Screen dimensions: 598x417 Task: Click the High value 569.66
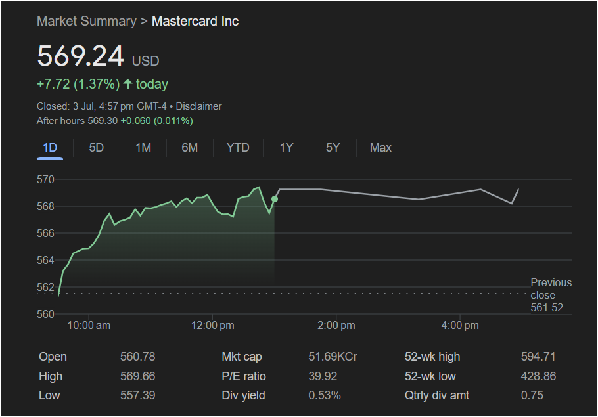[138, 376]
